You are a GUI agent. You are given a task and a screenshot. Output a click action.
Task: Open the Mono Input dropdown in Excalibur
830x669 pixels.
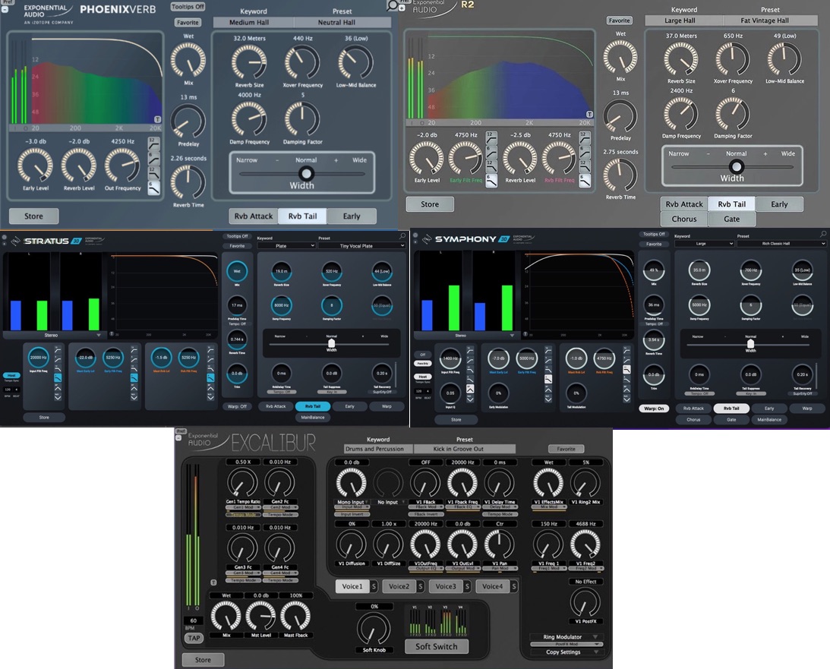pyautogui.click(x=352, y=502)
